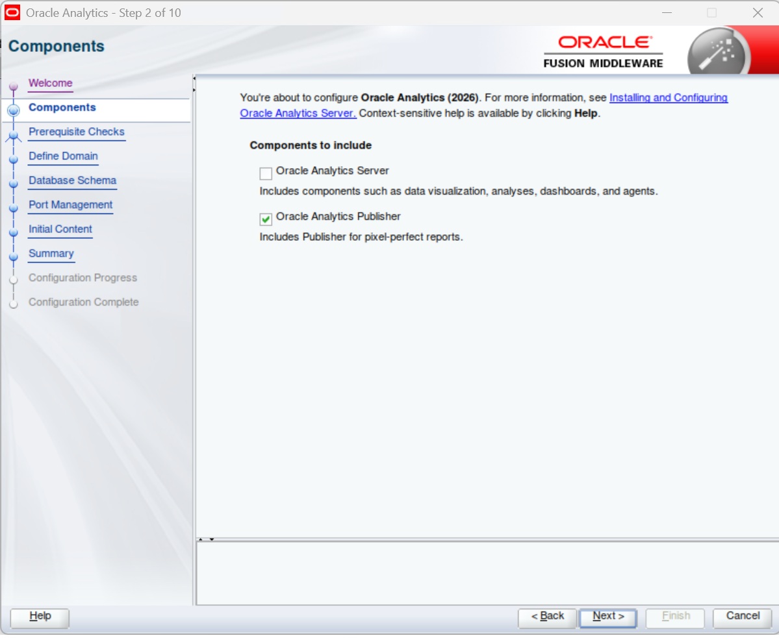Open the Define Domain step
This screenshot has width=779, height=638.
(x=63, y=156)
